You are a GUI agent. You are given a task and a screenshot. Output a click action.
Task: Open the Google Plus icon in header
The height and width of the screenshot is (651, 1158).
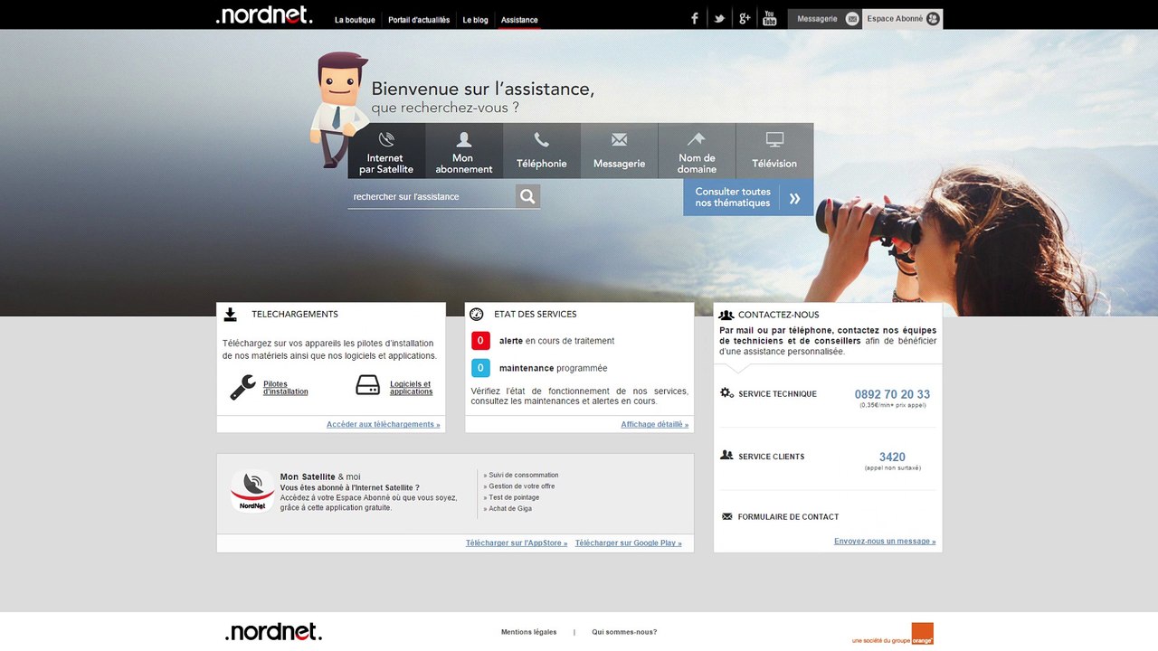click(x=745, y=18)
